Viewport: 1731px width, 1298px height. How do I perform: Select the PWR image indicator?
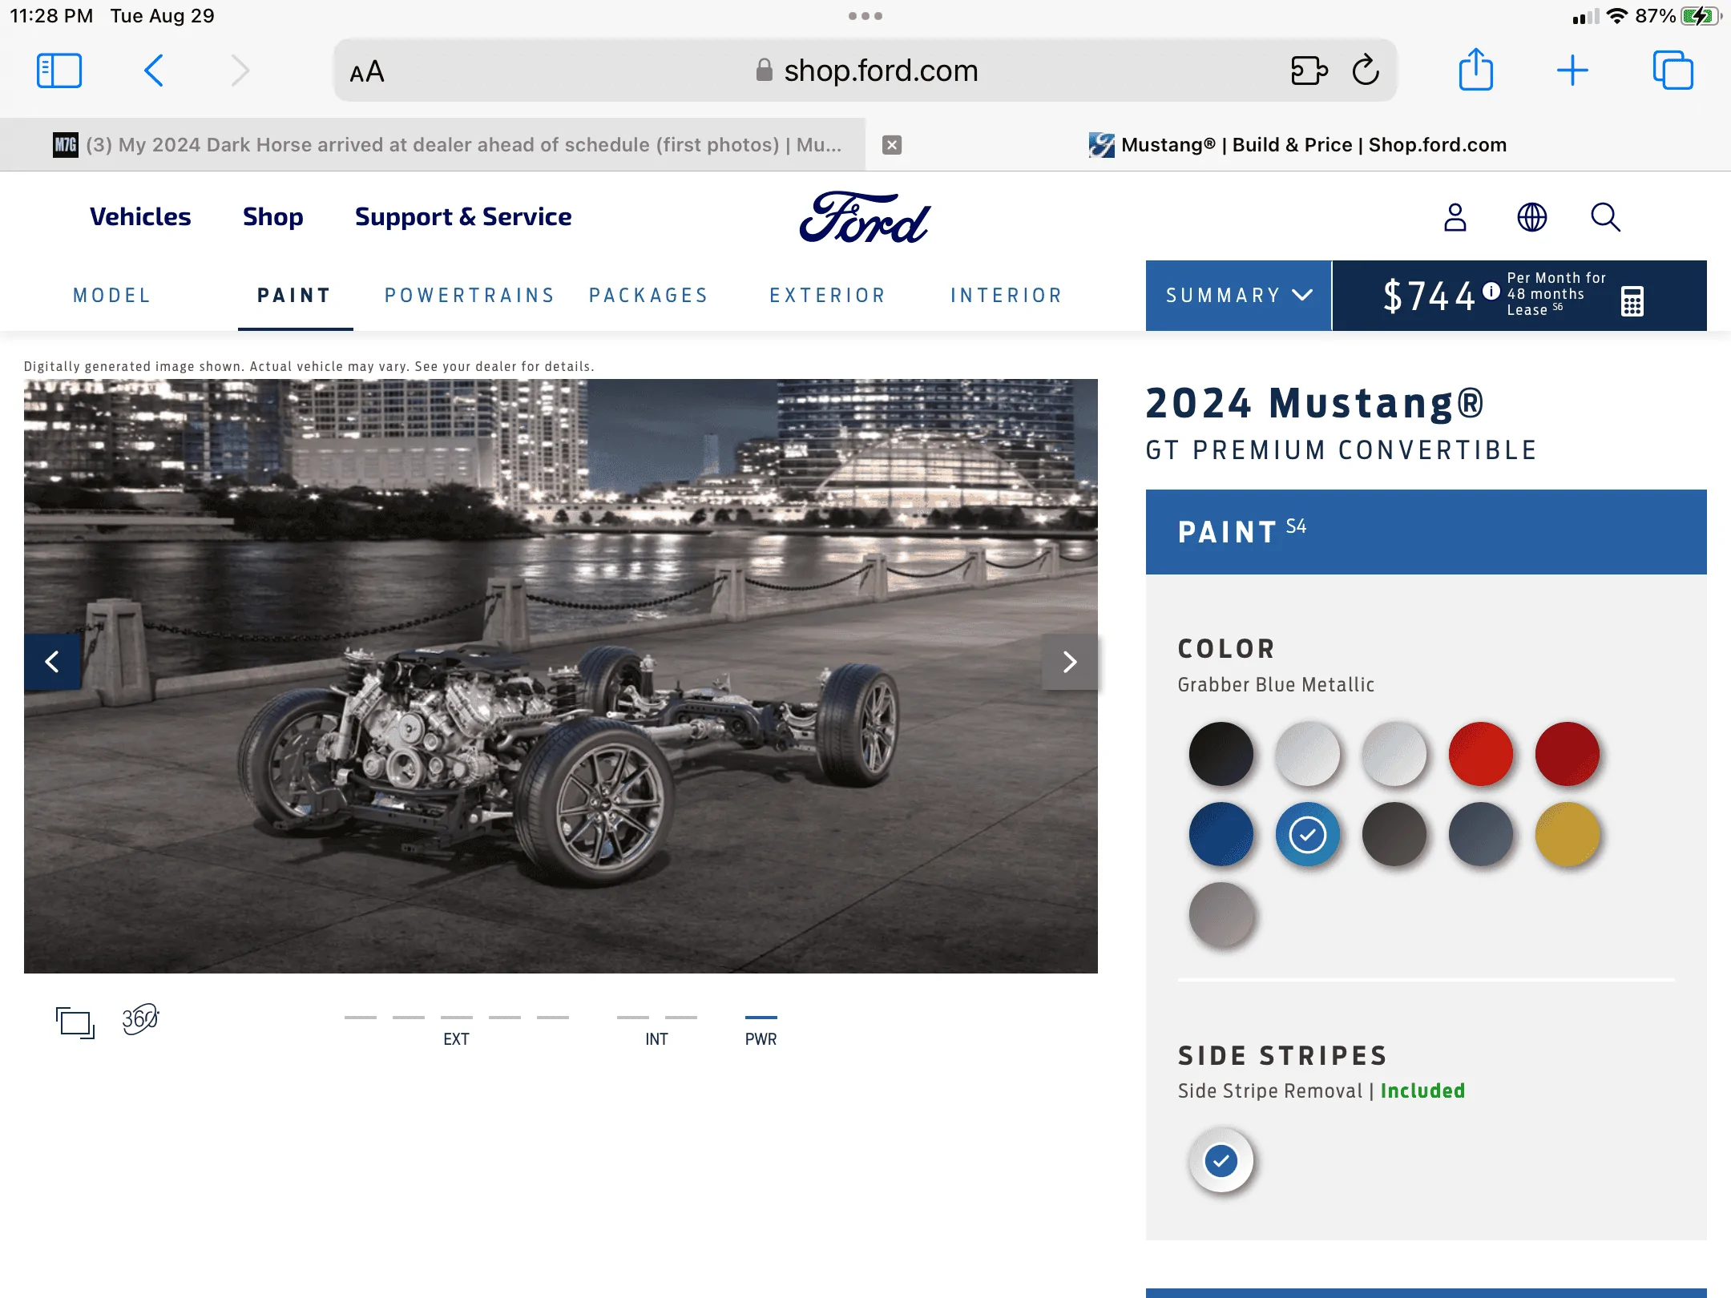(761, 1018)
